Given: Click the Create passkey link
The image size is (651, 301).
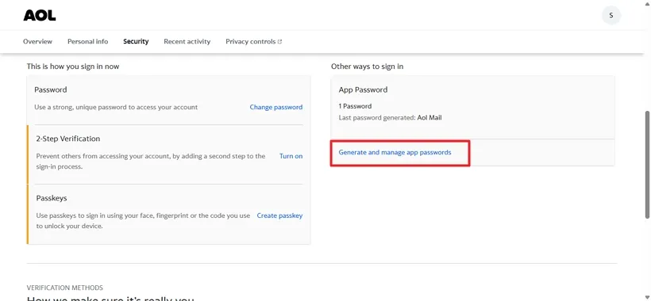Looking at the screenshot, I should click(x=279, y=215).
